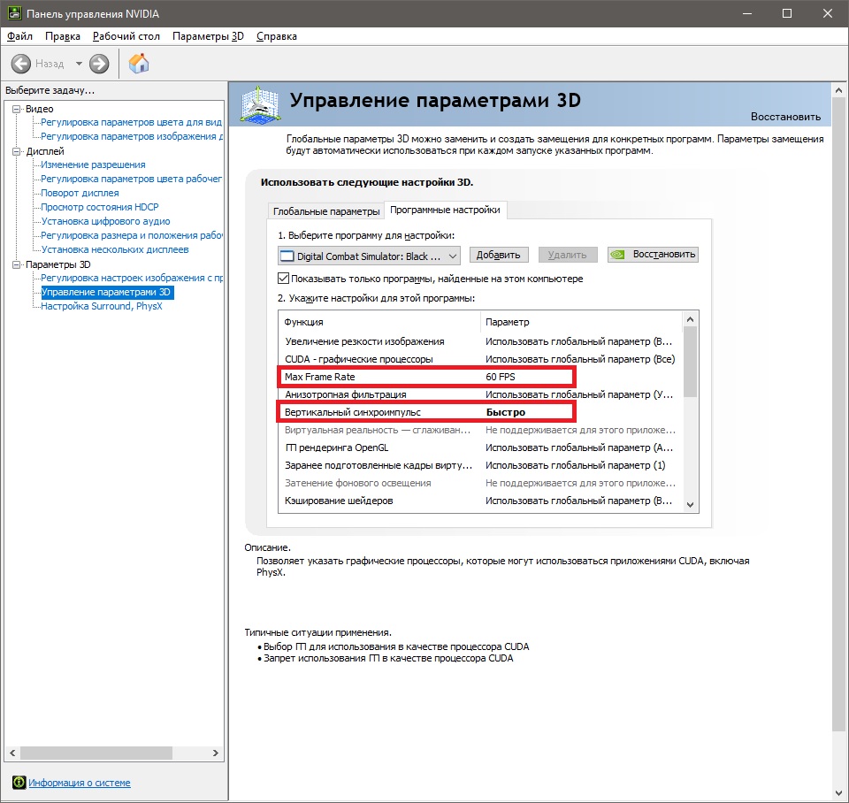Open the Правка menu
Screen dimensions: 849x803
pos(63,36)
